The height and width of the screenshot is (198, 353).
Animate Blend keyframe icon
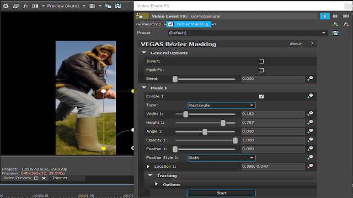click(x=310, y=79)
